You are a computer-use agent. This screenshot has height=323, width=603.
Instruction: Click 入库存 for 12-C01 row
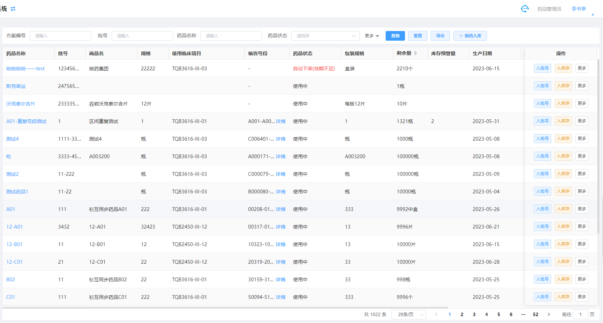point(563,262)
